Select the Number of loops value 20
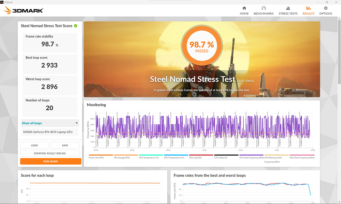This screenshot has width=341, height=204. tap(49, 108)
